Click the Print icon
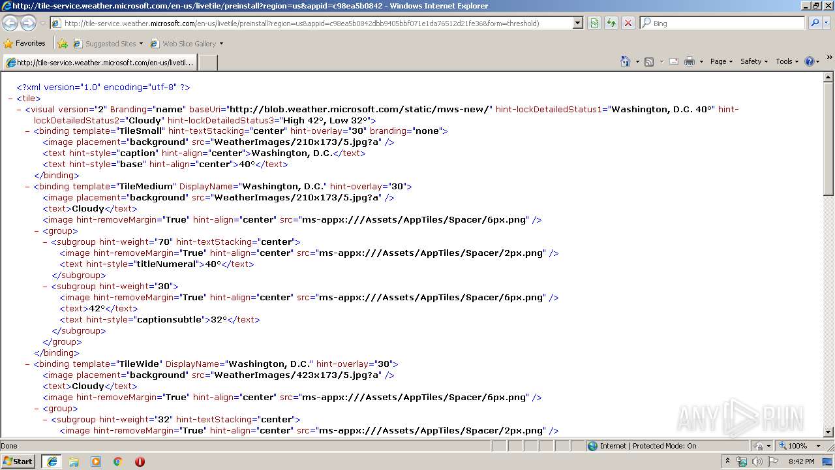The height and width of the screenshot is (470, 835). tap(690, 61)
